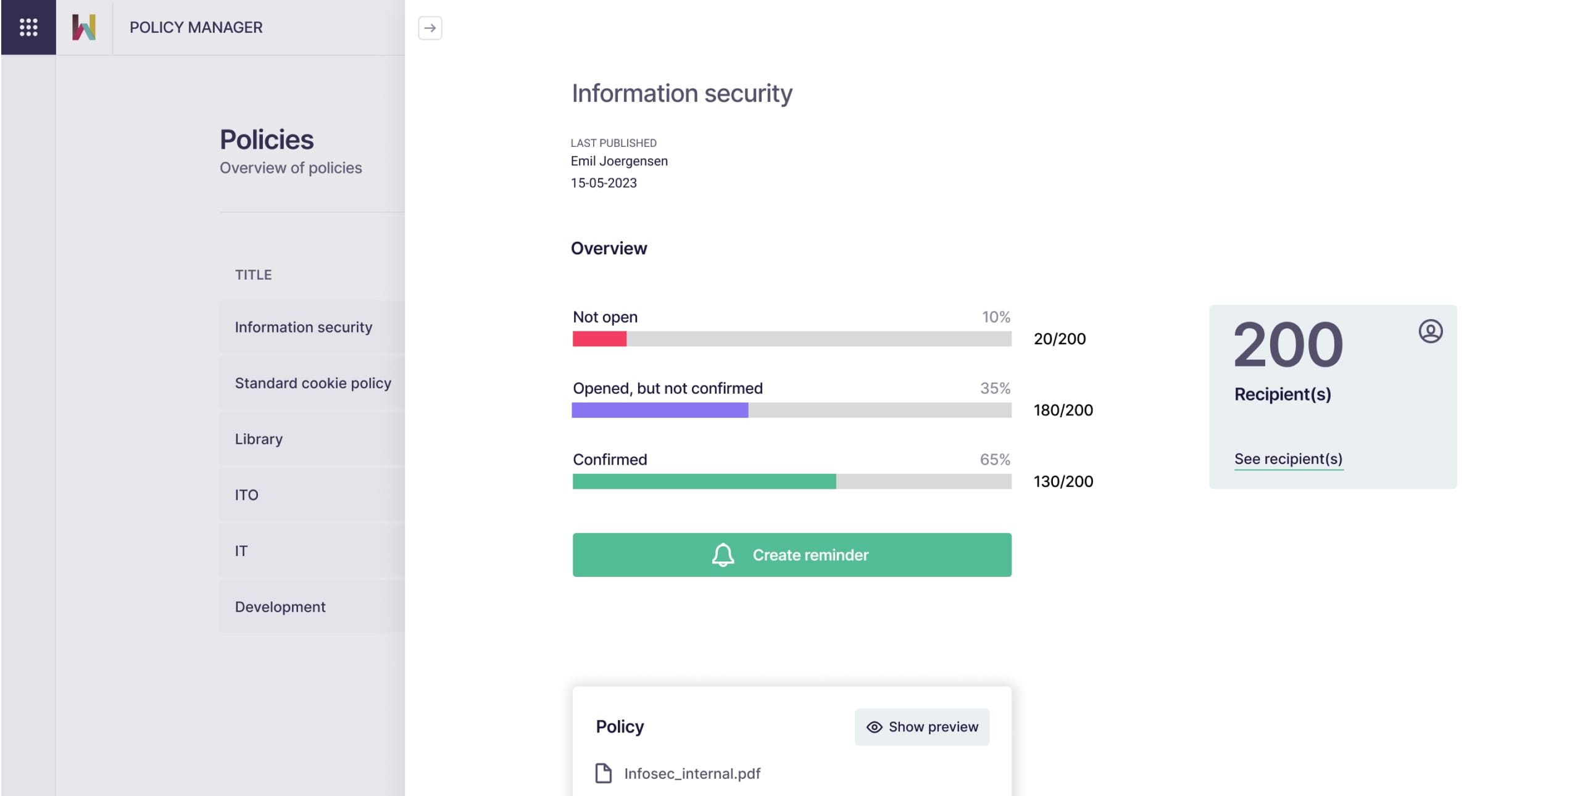The width and height of the screenshot is (1580, 796).
Task: Select the ITO policy row
Action: point(246,495)
